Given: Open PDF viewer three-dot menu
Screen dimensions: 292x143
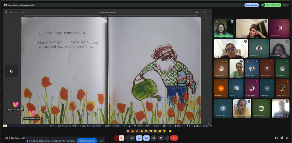Looking at the screenshot, I should [209, 12].
